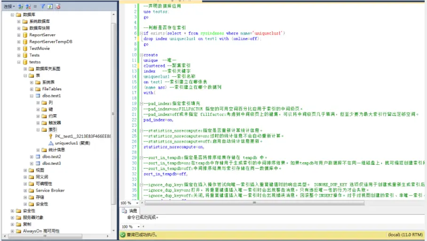Viewport: 427px width, 241px height.
Task: Click the ReportServer database cylinder icon
Action: click(25, 35)
